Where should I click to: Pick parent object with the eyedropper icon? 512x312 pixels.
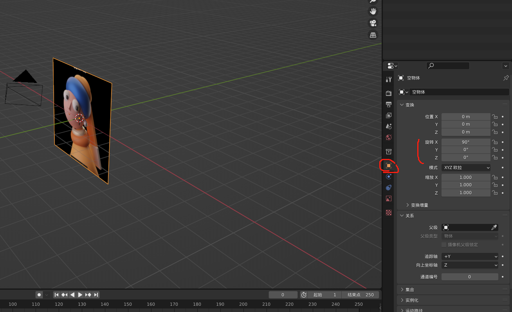click(494, 227)
